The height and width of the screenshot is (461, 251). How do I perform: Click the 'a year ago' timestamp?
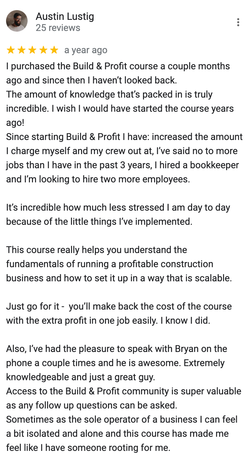tap(86, 50)
